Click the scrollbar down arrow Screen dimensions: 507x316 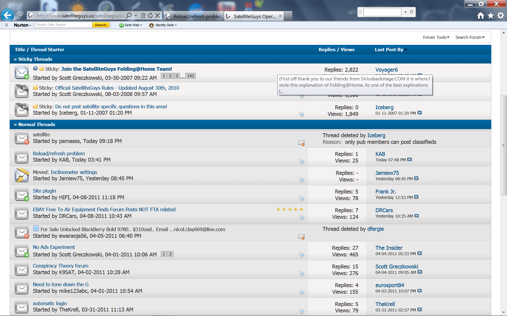[x=503, y=313]
